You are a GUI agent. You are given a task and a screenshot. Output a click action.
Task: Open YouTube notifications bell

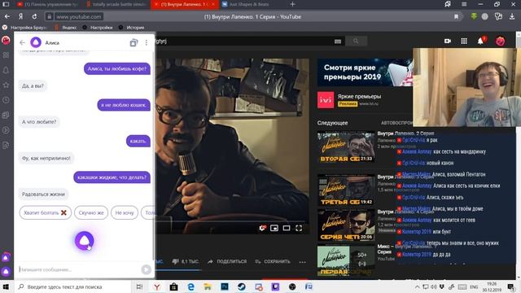click(480, 41)
